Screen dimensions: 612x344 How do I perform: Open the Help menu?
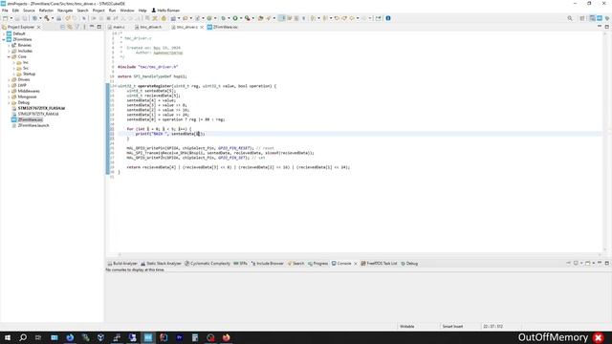[x=142, y=11]
